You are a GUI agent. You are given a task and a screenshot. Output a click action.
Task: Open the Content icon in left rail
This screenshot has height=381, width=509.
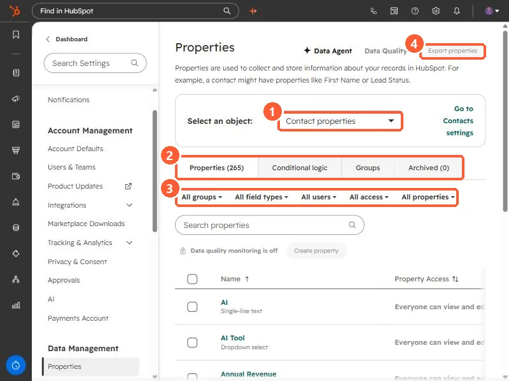point(15,124)
